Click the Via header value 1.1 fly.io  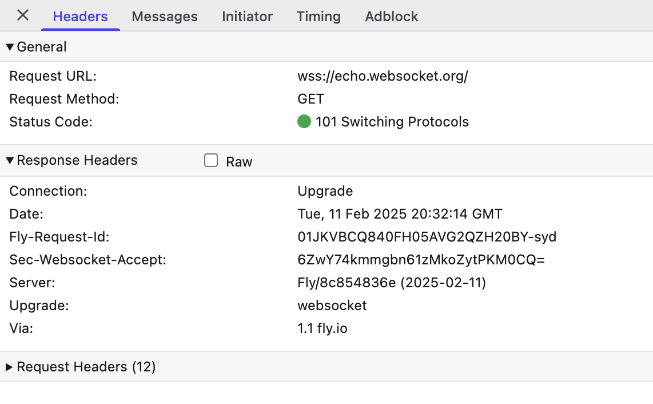(x=322, y=328)
